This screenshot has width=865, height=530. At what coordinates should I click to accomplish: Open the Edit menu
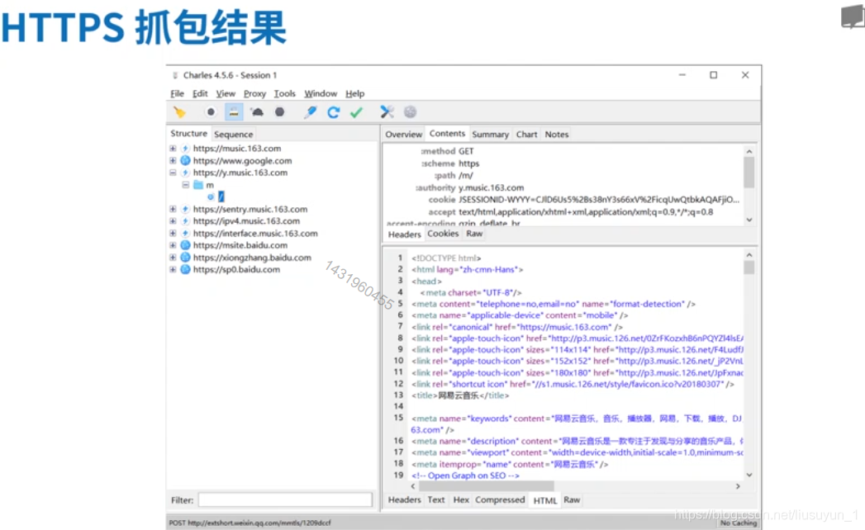coord(200,94)
